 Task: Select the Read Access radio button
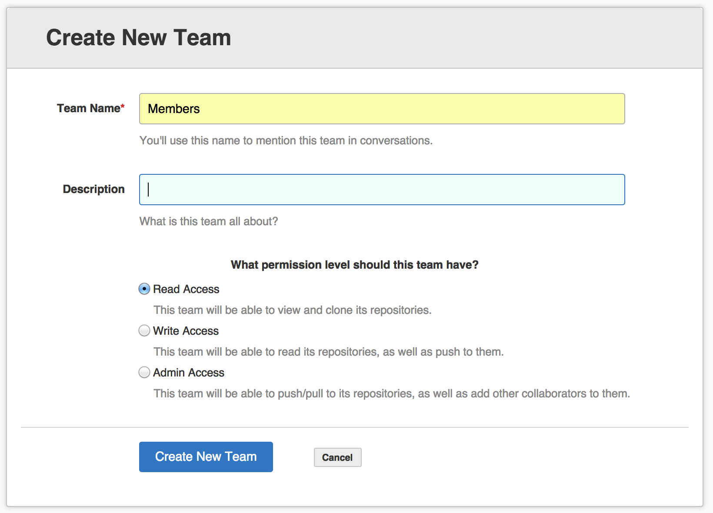144,289
